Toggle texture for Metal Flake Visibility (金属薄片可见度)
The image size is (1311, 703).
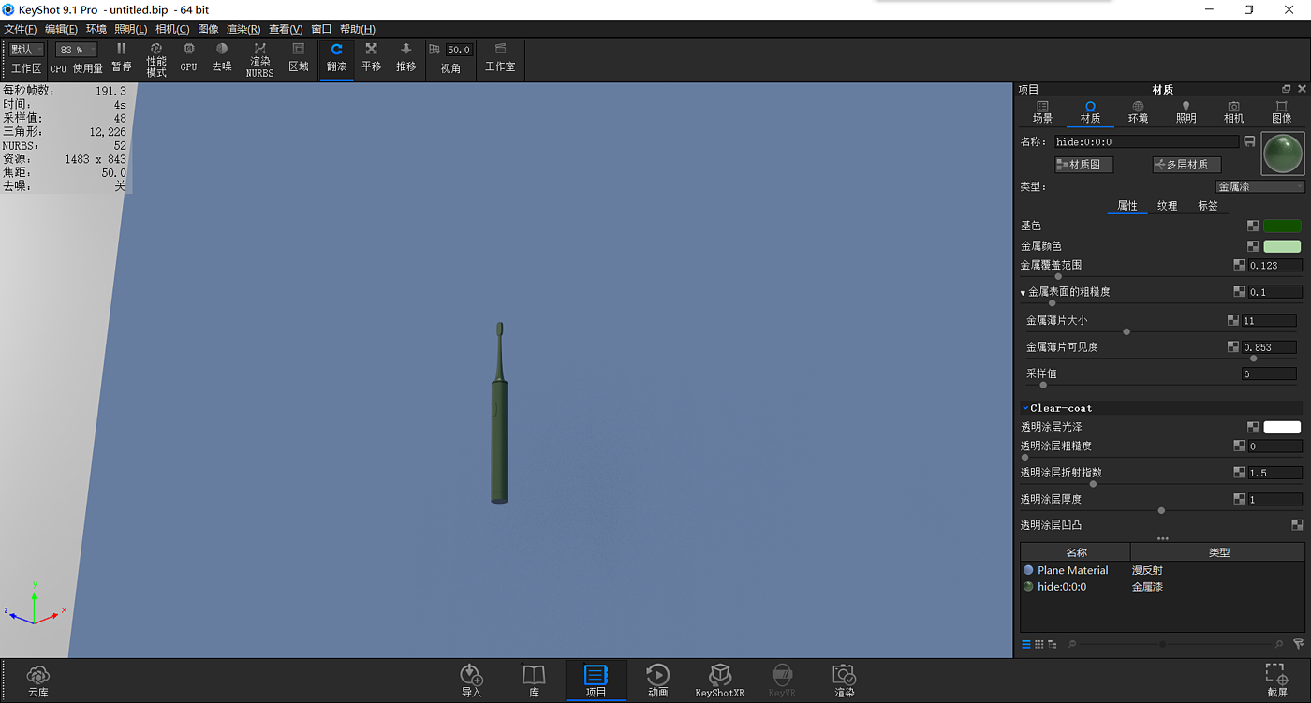[x=1233, y=347]
